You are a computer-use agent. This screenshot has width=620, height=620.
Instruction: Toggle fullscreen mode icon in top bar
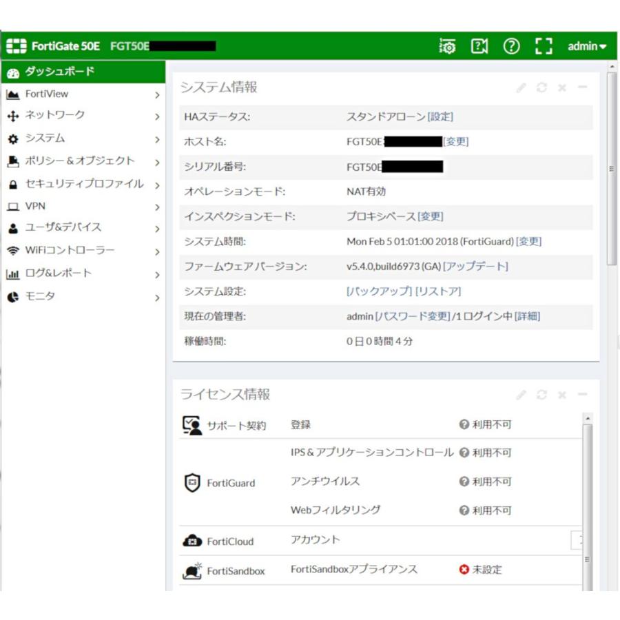point(544,46)
